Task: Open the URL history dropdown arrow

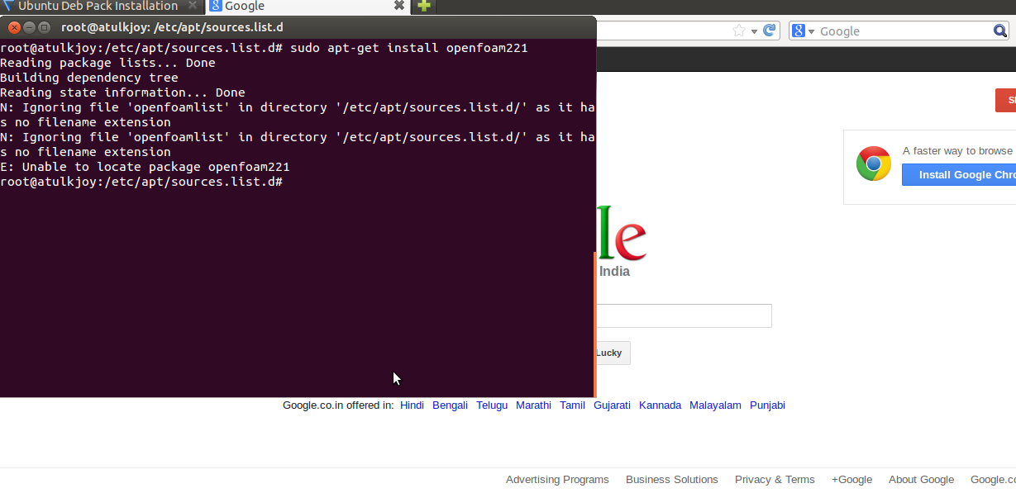Action: coord(753,31)
